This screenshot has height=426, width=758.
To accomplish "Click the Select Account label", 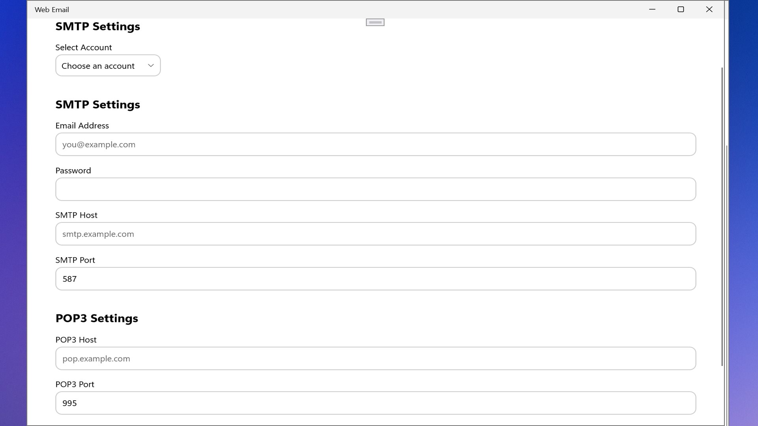I will (84, 47).
